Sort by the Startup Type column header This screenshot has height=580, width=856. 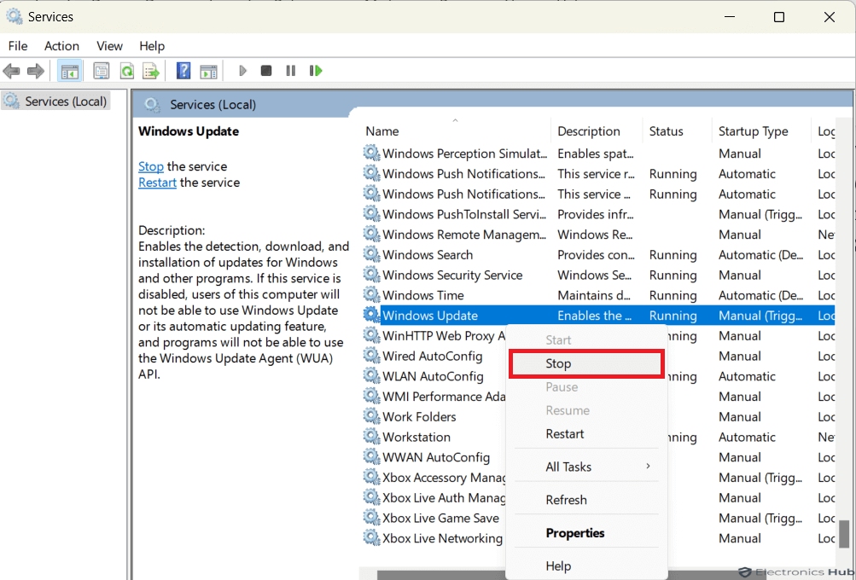753,131
